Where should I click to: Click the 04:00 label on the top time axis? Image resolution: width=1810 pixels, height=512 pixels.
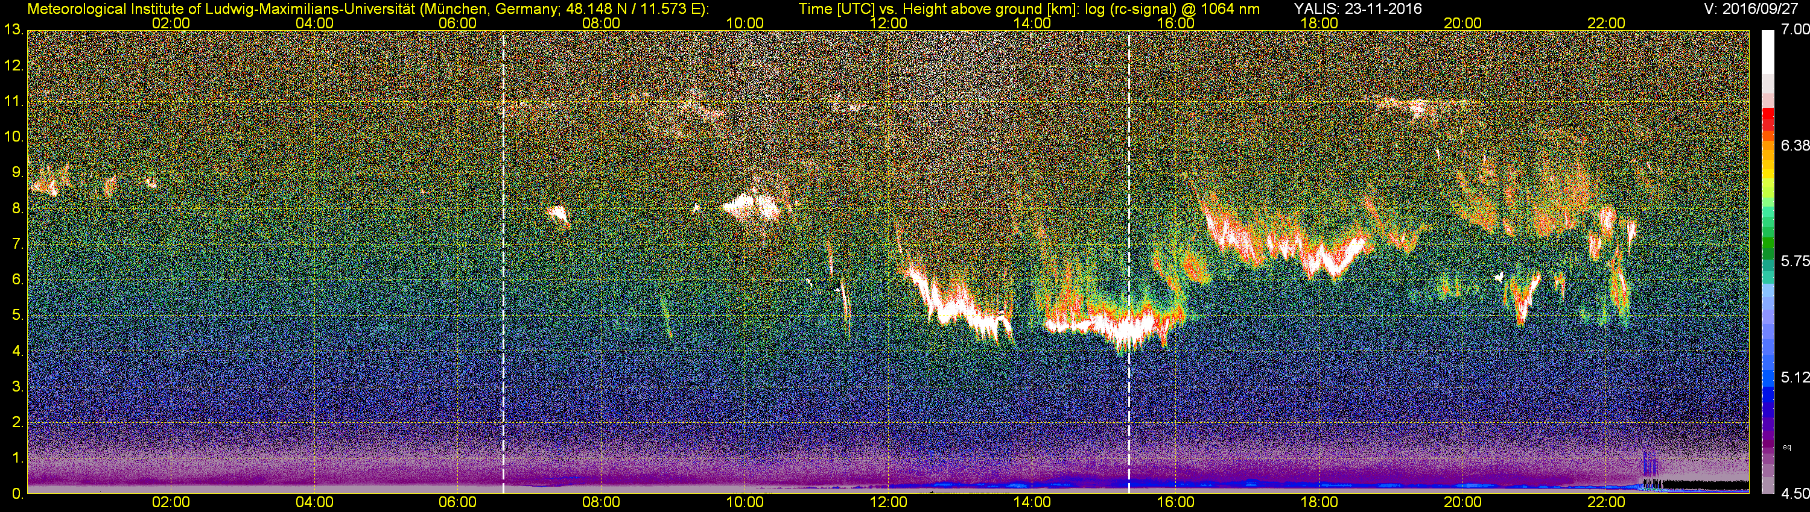click(x=314, y=23)
